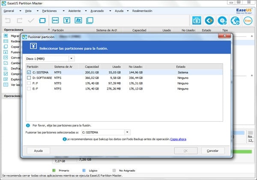Follow the Copia ahora link
Viewport: 257px width, 180px height.
tap(178, 139)
